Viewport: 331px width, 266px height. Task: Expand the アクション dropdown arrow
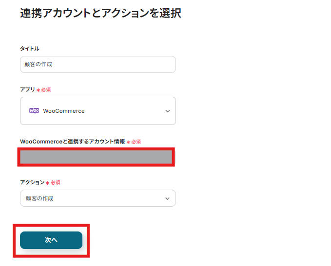[168, 198]
